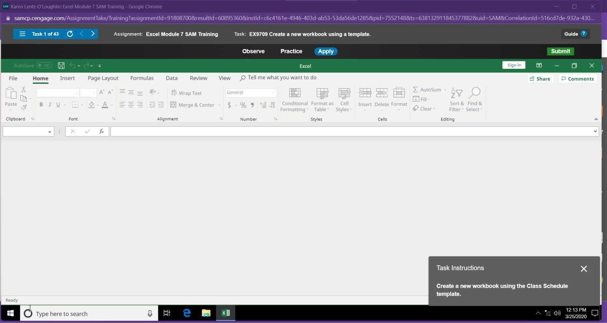Expand the Fill Color dropdown arrow

pos(97,105)
